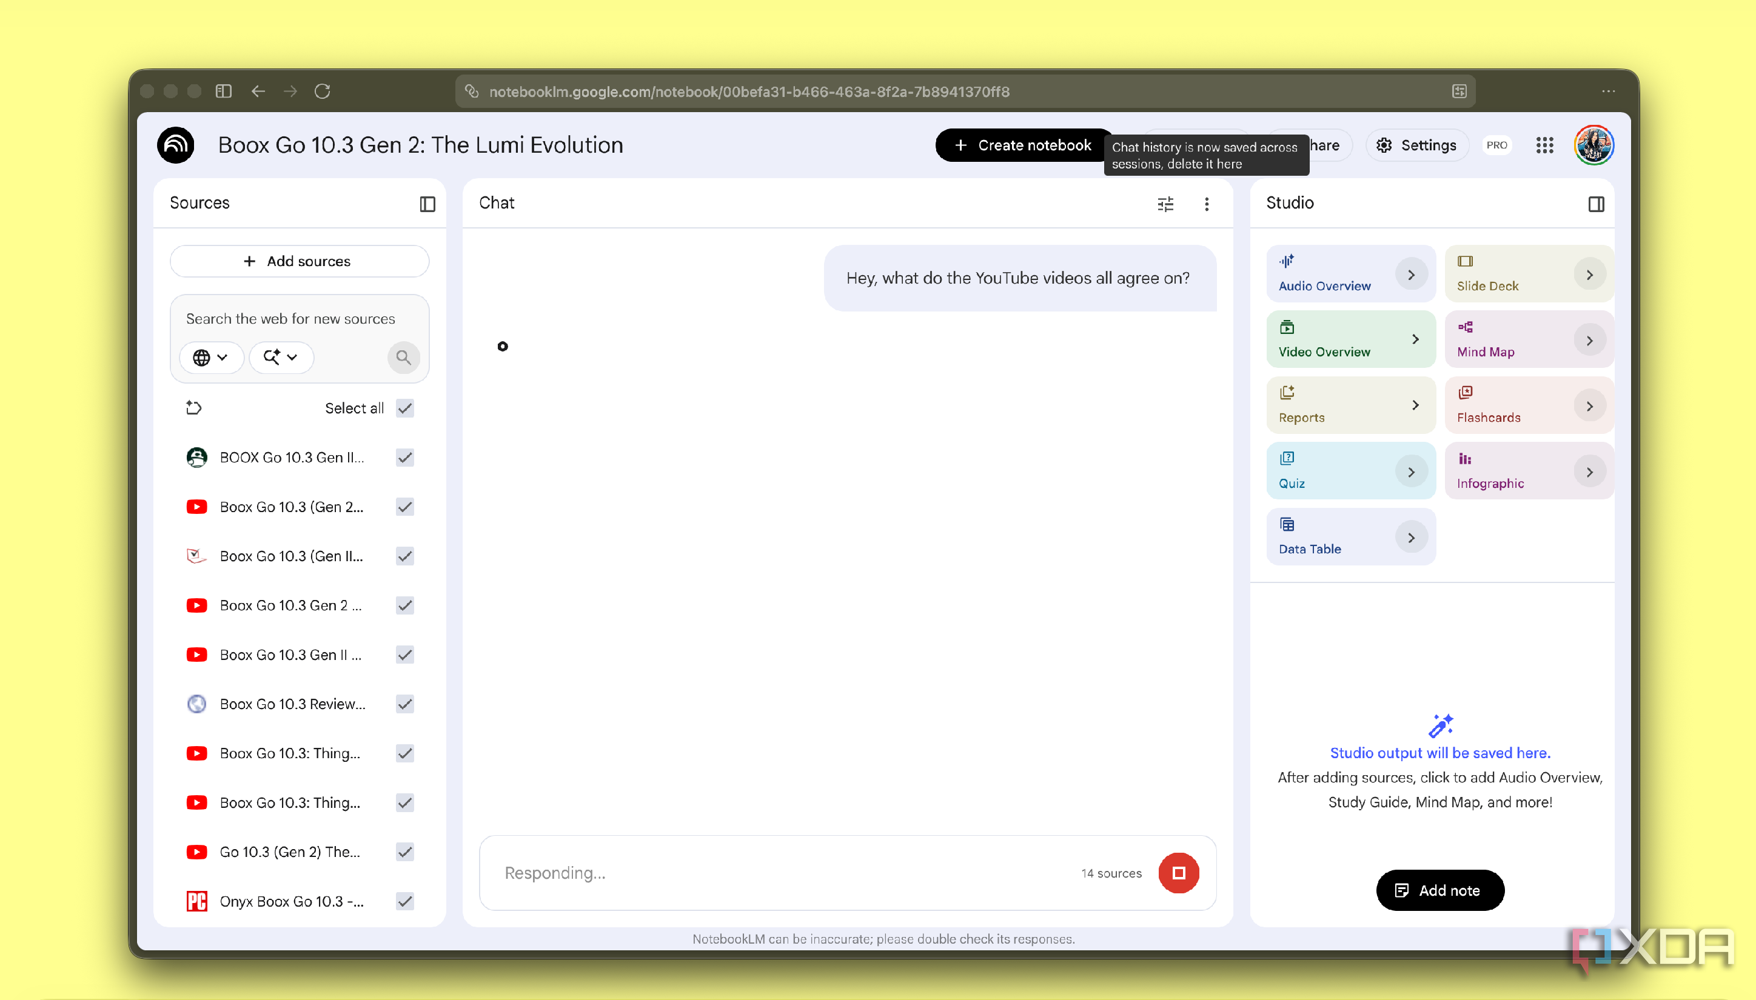Collapse the Studio panel icon
The width and height of the screenshot is (1756, 1000).
(1596, 204)
